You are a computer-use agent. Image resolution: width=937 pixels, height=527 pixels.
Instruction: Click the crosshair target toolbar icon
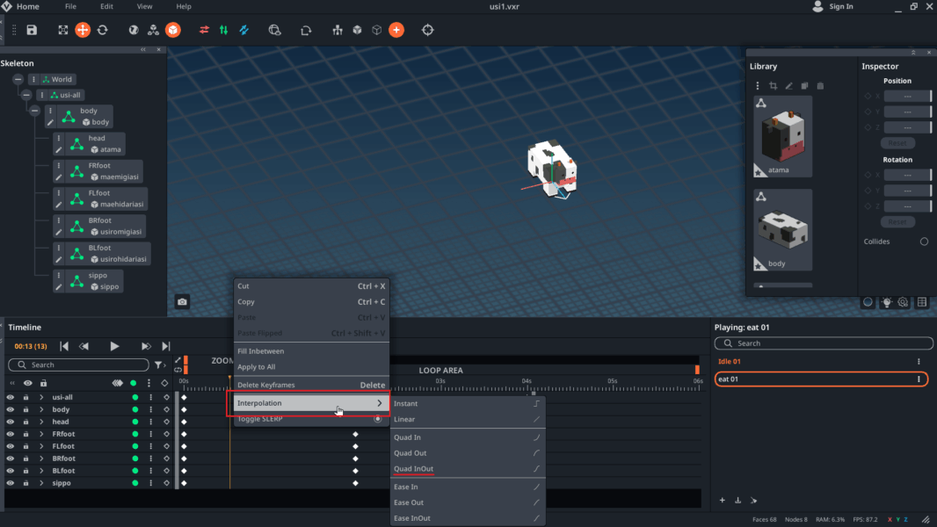click(428, 30)
